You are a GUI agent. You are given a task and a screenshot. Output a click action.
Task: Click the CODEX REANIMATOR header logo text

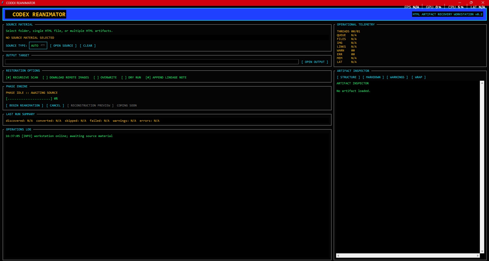(x=39, y=15)
